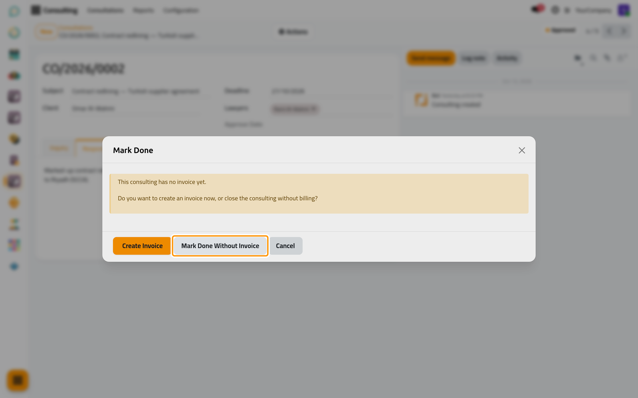Click the 'Mark Done' dialog title
Image resolution: width=638 pixels, height=398 pixels.
click(133, 150)
